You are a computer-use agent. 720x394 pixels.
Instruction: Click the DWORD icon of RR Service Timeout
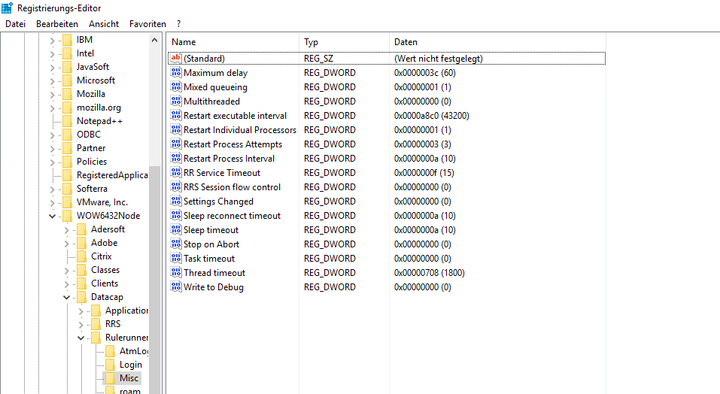[x=175, y=172]
